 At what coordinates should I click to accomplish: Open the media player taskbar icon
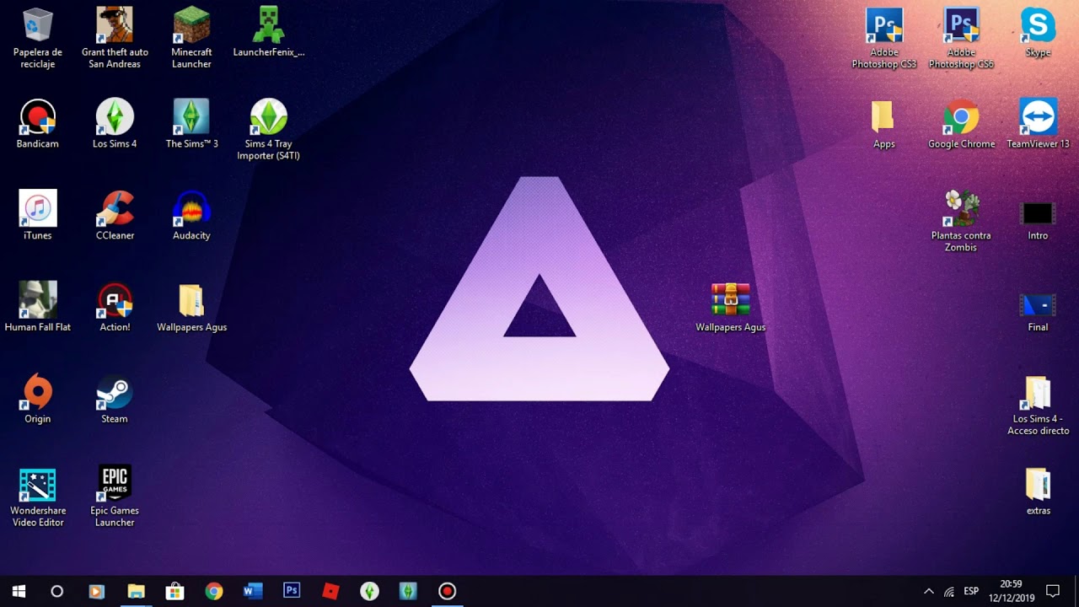point(96,591)
